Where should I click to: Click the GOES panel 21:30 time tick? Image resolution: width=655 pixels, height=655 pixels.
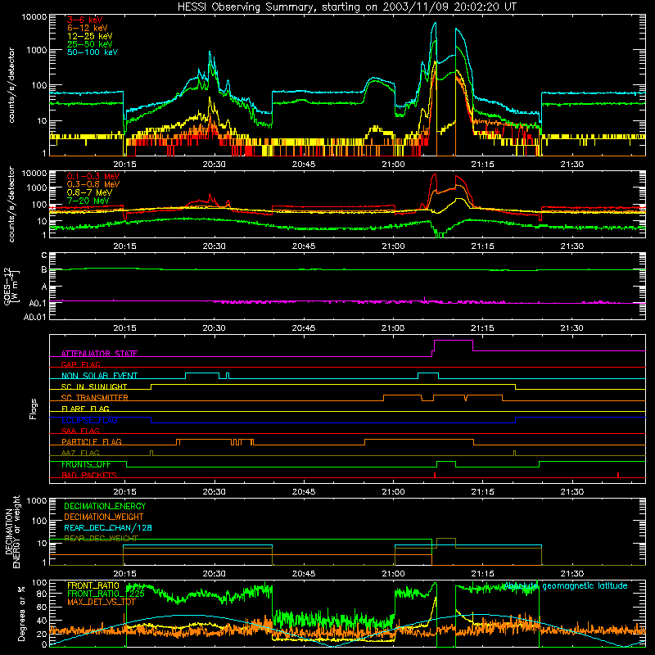571,328
